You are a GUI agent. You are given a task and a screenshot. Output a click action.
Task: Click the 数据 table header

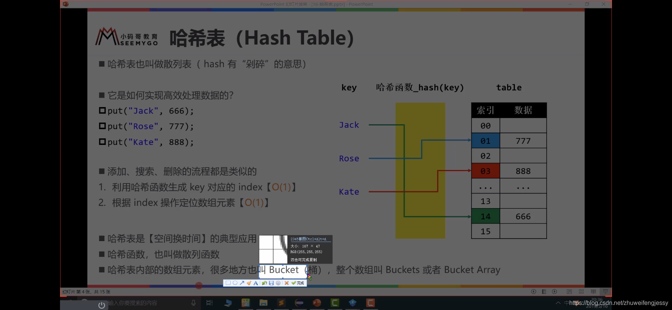coord(523,110)
